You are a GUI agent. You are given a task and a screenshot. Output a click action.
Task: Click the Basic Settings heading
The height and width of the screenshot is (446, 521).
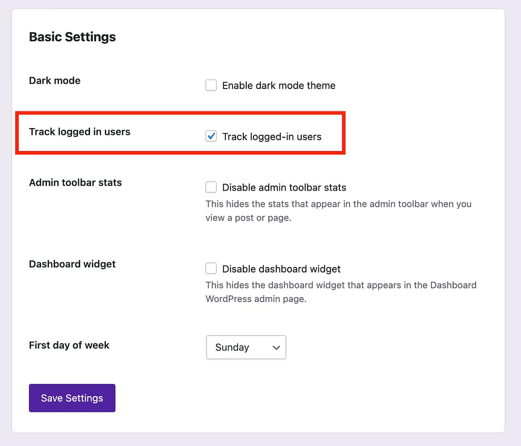click(x=72, y=37)
